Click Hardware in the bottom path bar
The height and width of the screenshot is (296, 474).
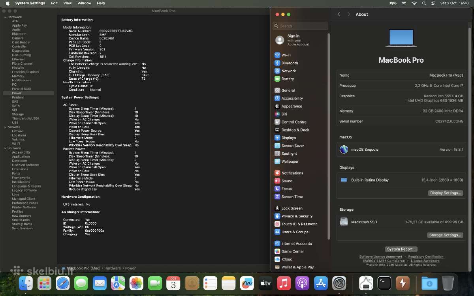click(113, 268)
